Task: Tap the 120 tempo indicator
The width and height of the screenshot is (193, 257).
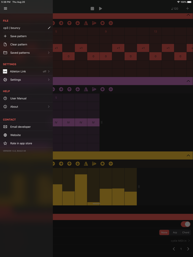Action: pos(175,9)
